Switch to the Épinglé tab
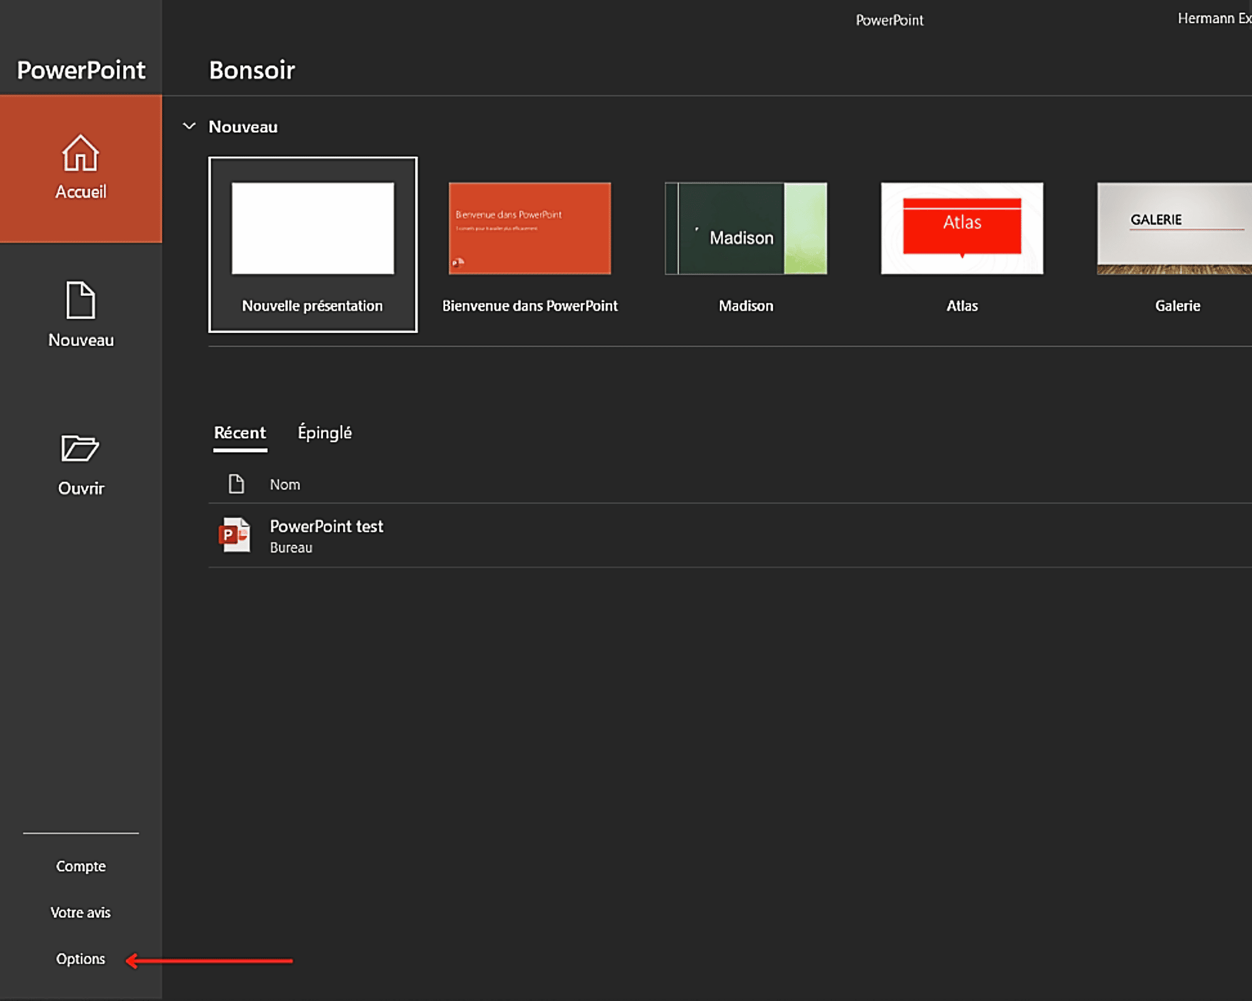Viewport: 1252px width, 1001px height. point(324,433)
